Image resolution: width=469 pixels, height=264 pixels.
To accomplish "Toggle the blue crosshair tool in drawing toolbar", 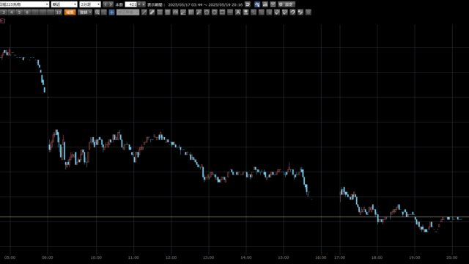I will [111, 12].
